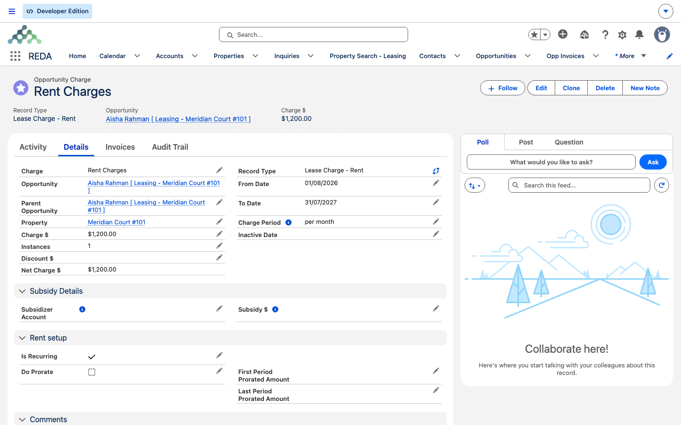Select the Post tab in feed
This screenshot has width=681, height=425.
pyautogui.click(x=526, y=142)
